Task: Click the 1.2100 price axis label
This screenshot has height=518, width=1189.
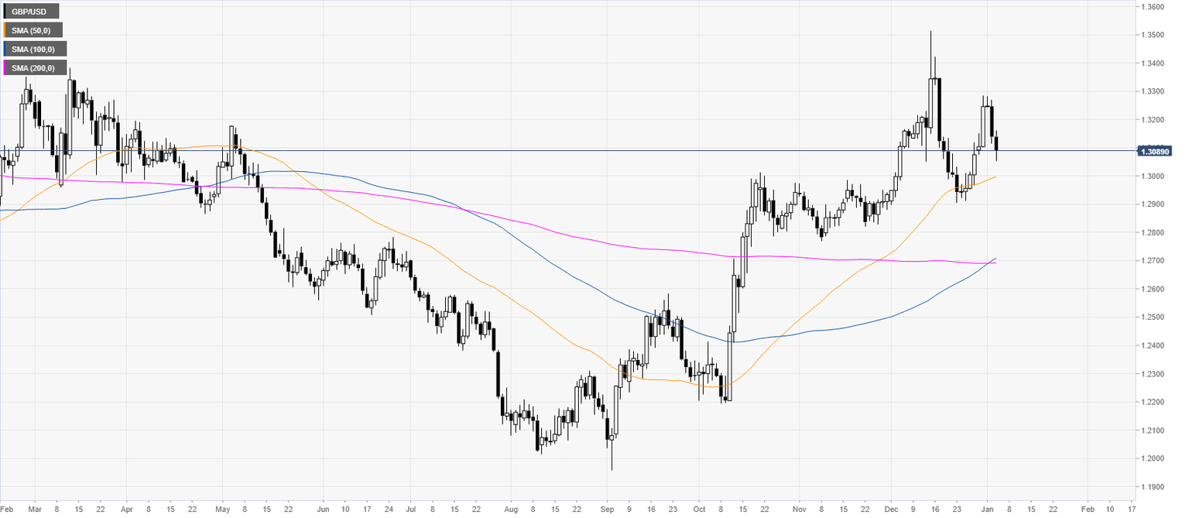Action: 1153,431
